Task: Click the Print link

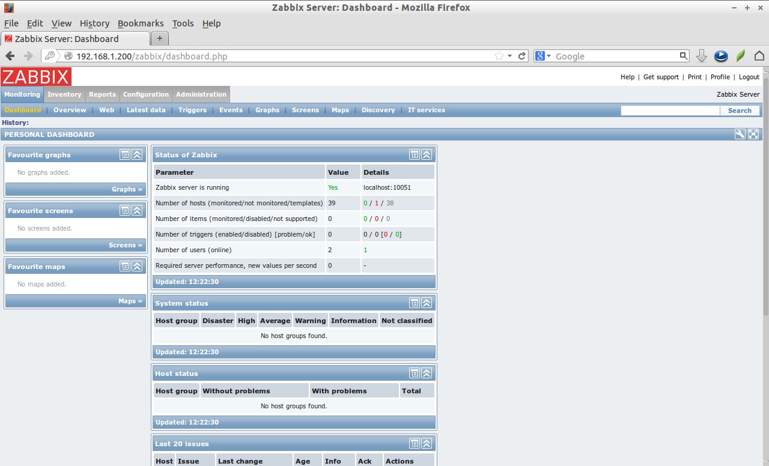Action: pos(695,77)
